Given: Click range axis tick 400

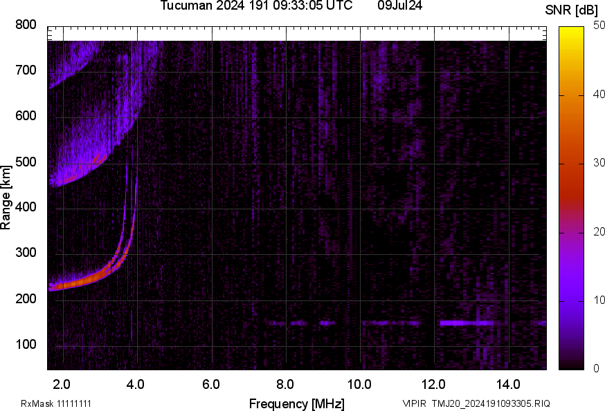Looking at the screenshot, I should pos(26,207).
